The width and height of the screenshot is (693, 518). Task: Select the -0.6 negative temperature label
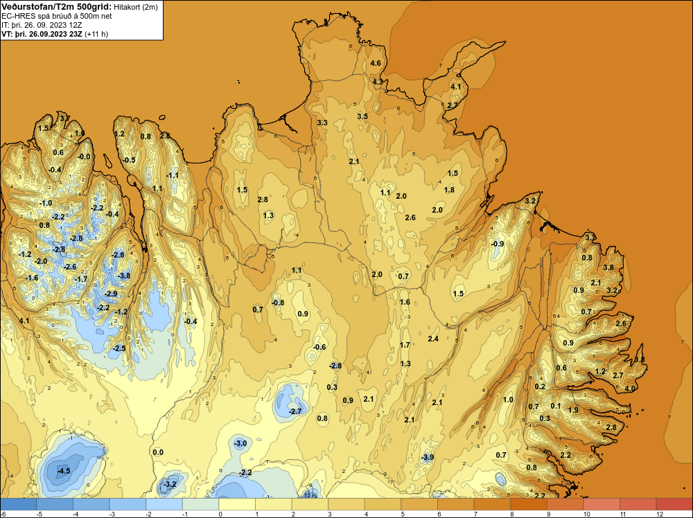coord(319,347)
